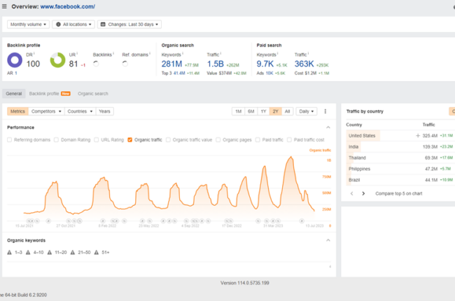Click organic keywords value 281M

tap(171, 64)
